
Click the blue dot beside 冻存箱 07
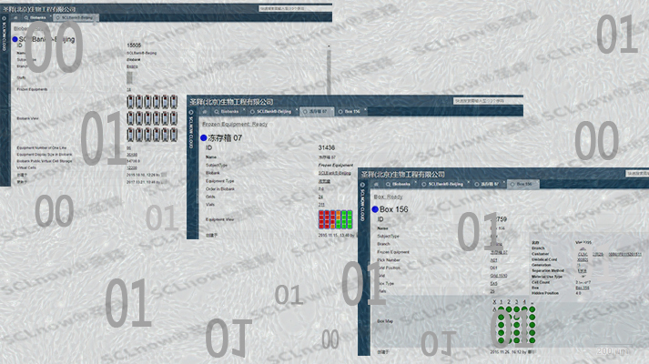[204, 137]
